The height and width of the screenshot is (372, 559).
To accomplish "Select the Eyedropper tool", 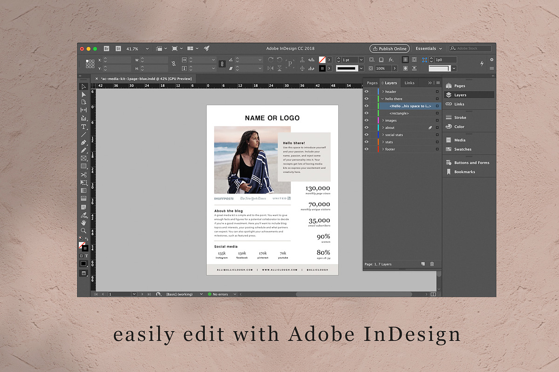I will 84,215.
